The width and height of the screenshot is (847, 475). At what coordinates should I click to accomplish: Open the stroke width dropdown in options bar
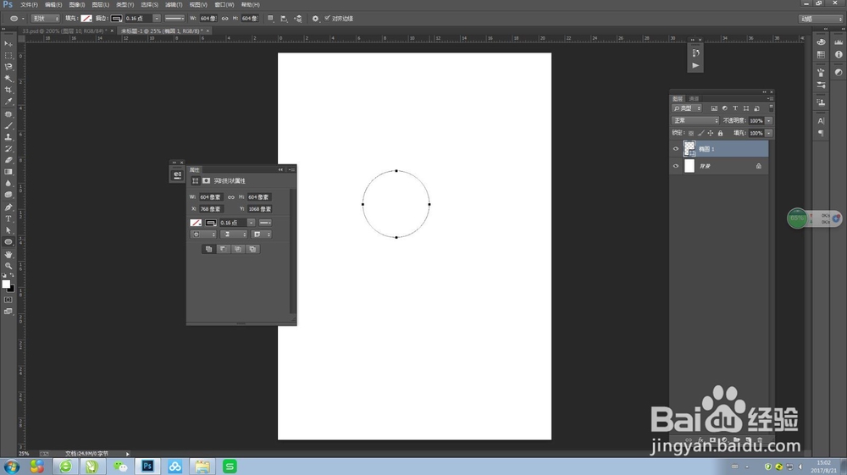point(156,19)
